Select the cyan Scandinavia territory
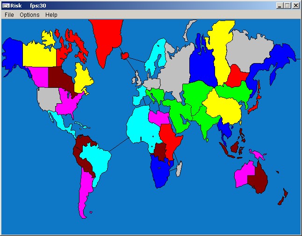Screen dimensions: 302x236 [x=156, y=56]
